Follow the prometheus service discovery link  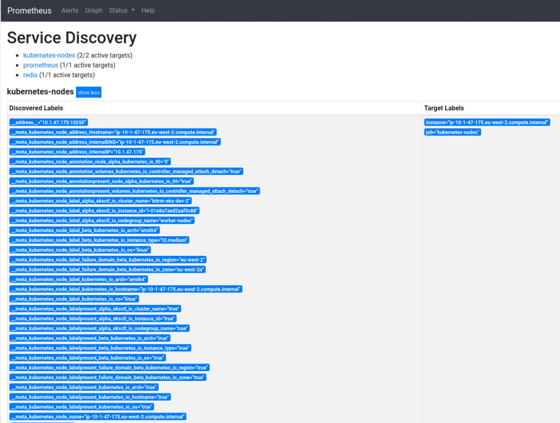40,65
